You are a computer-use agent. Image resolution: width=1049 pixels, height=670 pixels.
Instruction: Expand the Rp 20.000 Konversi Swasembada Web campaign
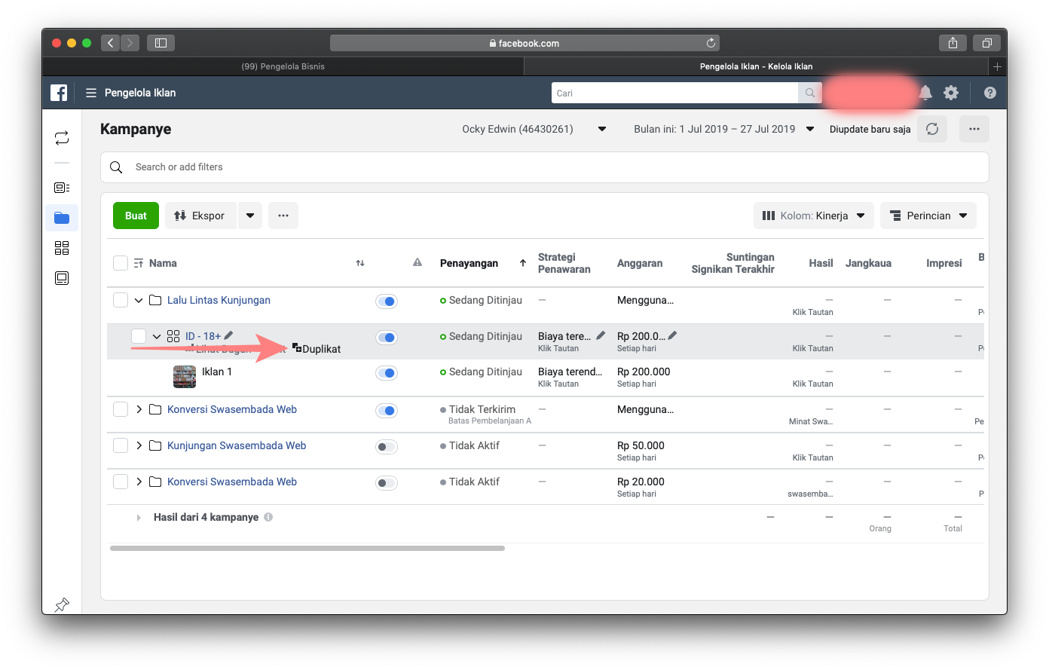139,482
